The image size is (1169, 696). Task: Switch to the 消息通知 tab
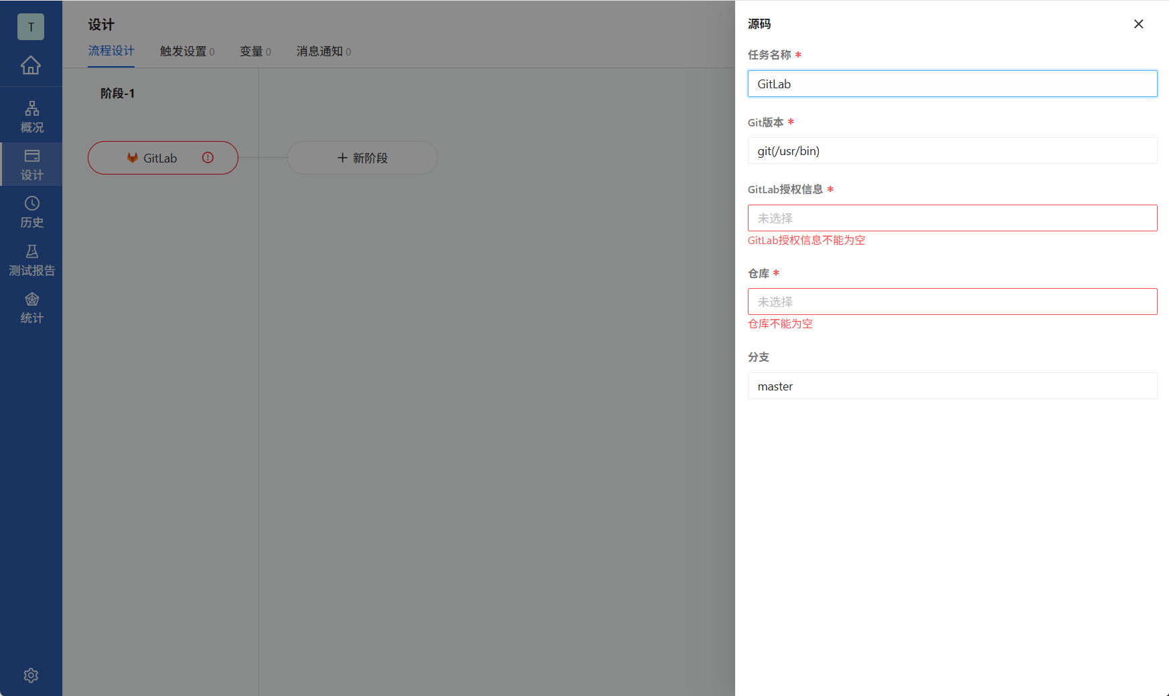[319, 51]
